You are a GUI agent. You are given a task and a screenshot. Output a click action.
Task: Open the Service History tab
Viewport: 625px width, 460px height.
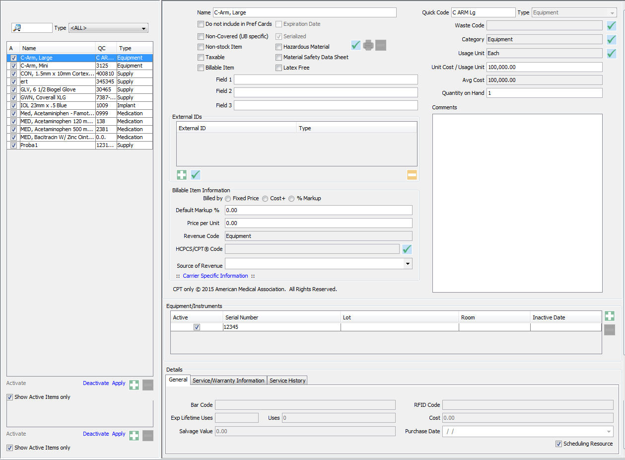click(287, 381)
